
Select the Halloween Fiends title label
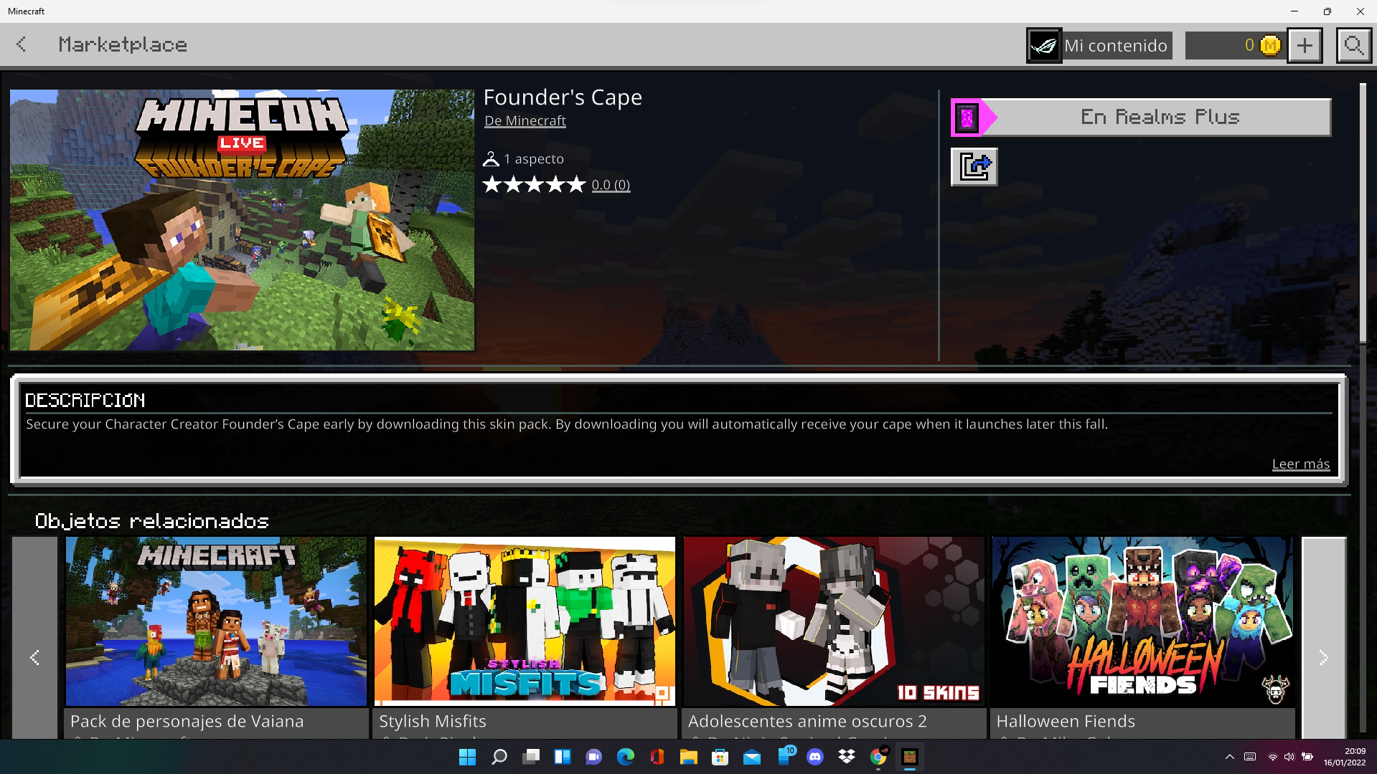(x=1066, y=721)
